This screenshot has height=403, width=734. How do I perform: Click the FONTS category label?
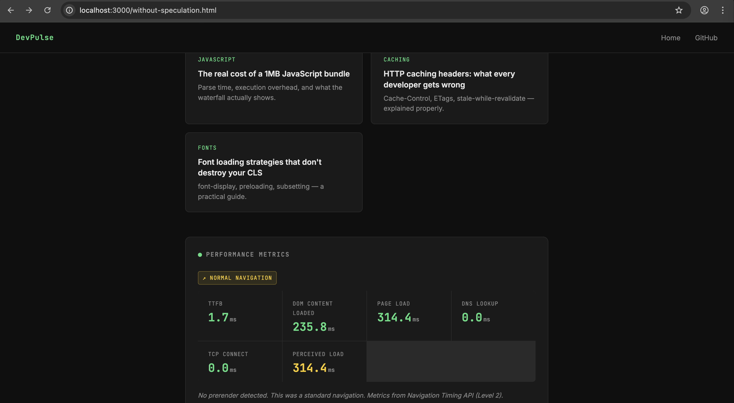[207, 148]
